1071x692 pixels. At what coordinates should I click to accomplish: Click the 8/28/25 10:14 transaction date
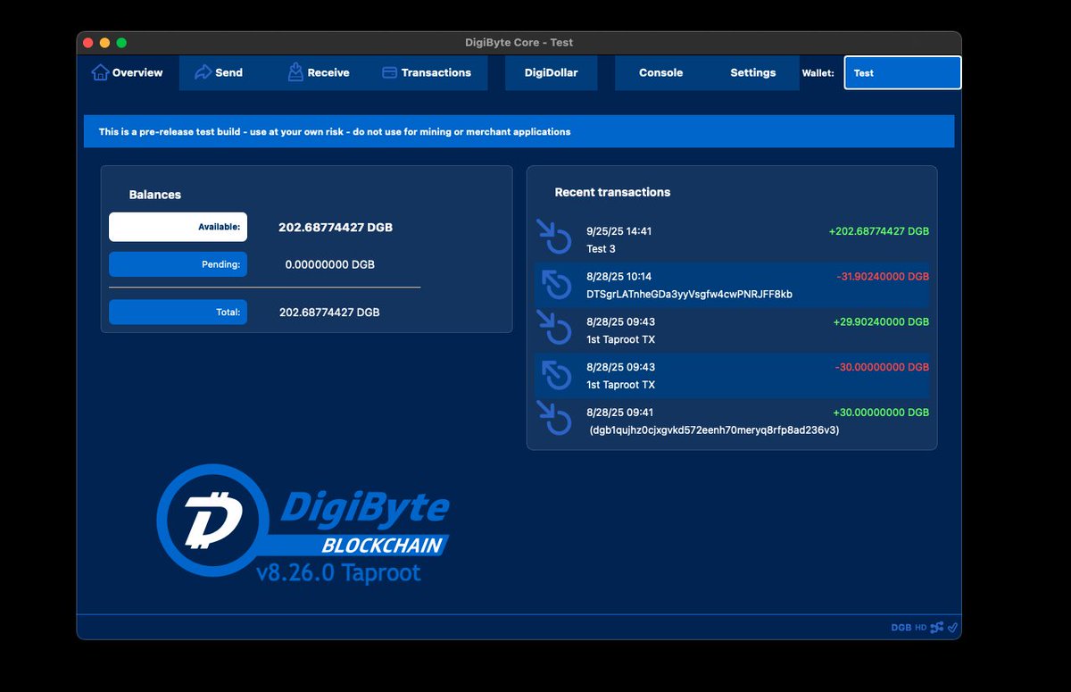coord(619,276)
